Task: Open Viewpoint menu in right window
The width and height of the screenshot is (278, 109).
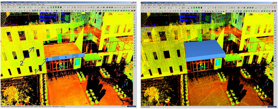Action: click(x=159, y=5)
